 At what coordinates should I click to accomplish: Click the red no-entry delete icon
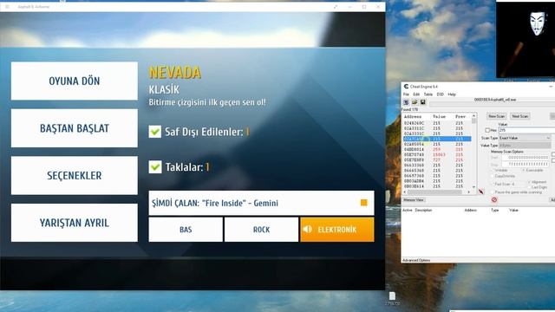[x=494, y=200]
